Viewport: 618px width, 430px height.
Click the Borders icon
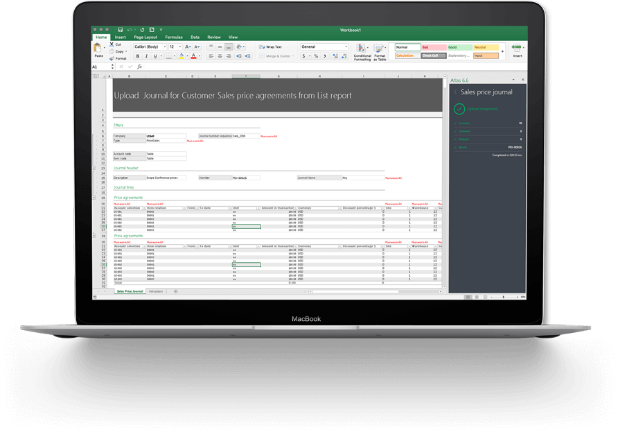[168, 56]
